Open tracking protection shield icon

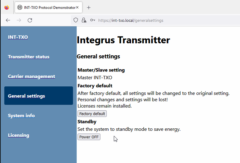pos(76,20)
